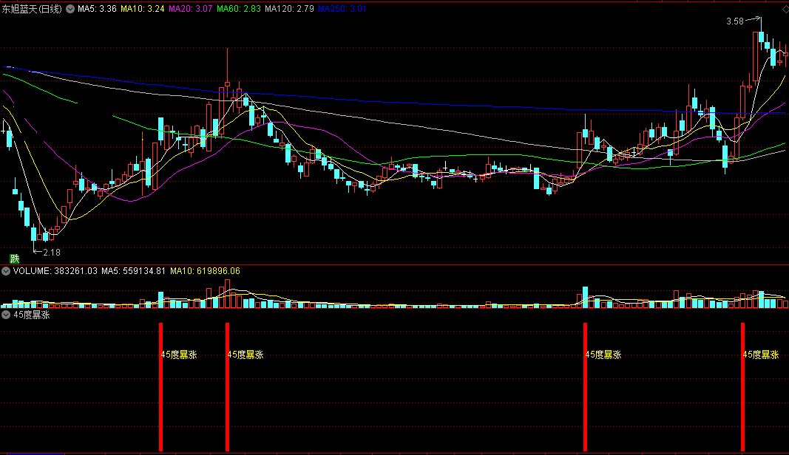This screenshot has width=789, height=455.
Task: Click the magenta MA20: 3.07 label
Action: [x=190, y=9]
